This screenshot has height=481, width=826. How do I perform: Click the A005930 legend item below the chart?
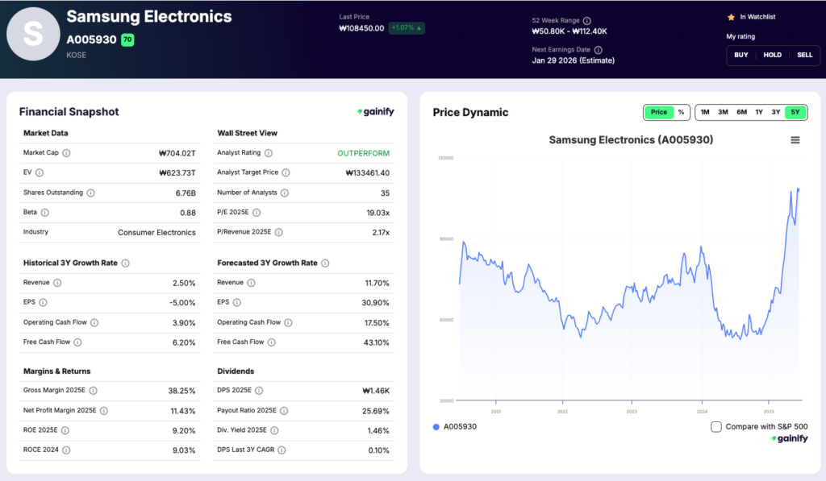pos(453,427)
